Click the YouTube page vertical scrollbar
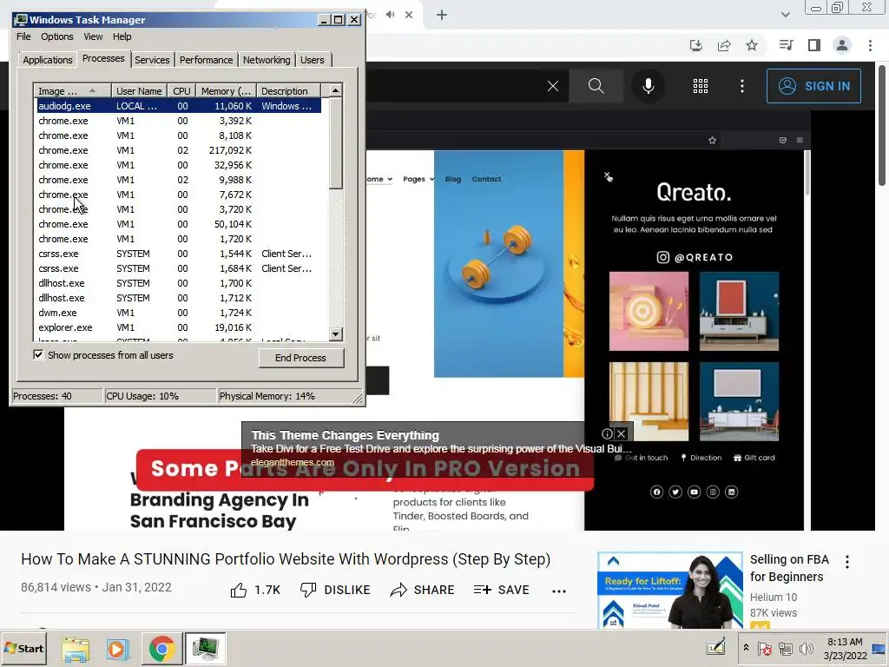 point(882,125)
